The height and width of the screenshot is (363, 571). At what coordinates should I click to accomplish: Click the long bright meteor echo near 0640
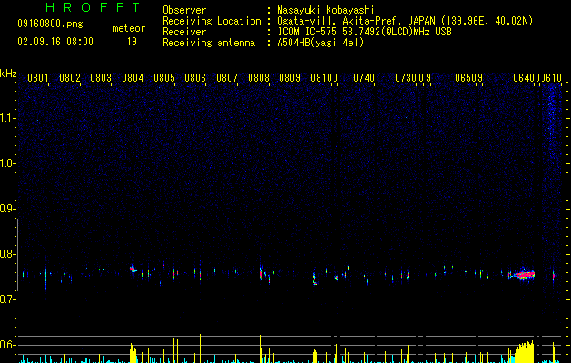(522, 275)
